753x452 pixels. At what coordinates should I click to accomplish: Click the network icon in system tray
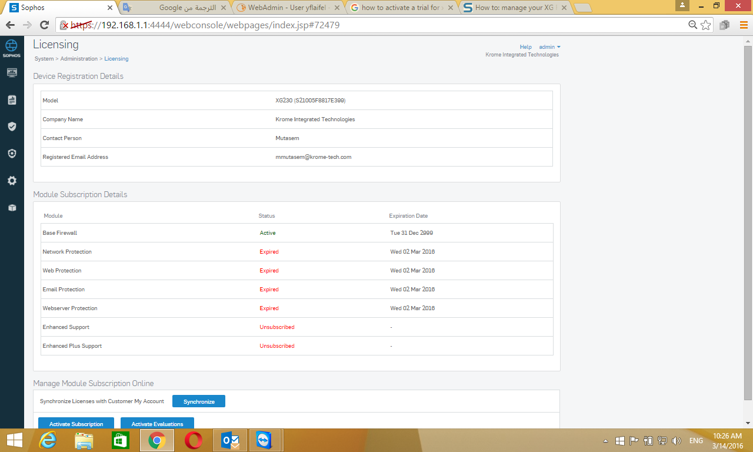pyautogui.click(x=662, y=441)
